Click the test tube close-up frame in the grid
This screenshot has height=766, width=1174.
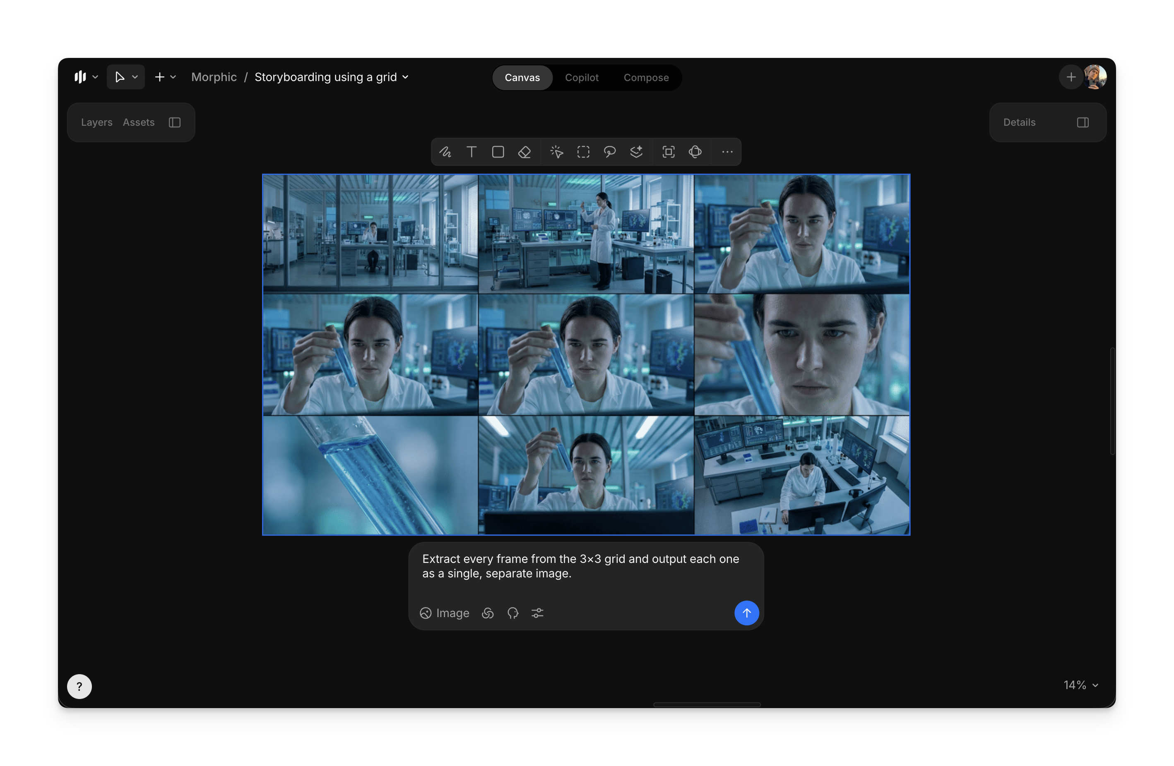pyautogui.click(x=370, y=475)
